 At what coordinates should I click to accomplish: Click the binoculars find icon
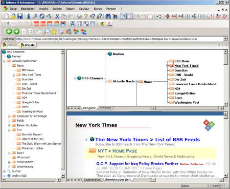pos(108,16)
